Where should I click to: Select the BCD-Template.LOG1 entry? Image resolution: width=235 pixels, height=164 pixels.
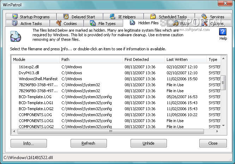[116, 103]
